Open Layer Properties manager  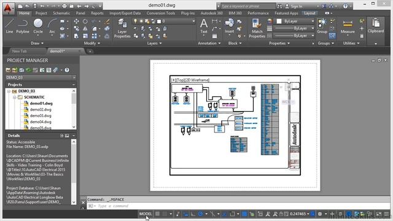click(122, 28)
